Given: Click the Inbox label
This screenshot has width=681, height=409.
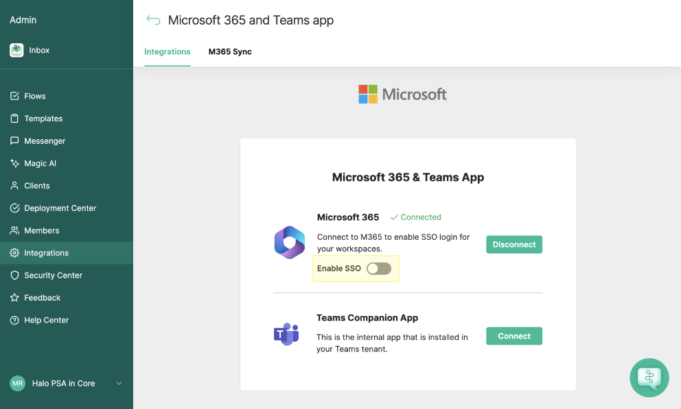Looking at the screenshot, I should pyautogui.click(x=39, y=50).
